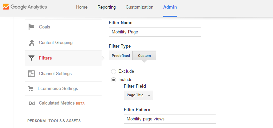Click the Ecommerce Settings cart icon

(31, 89)
